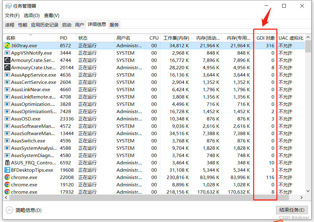Click the AsusCertService.exe icon
The image size is (314, 222).
pos(7,82)
